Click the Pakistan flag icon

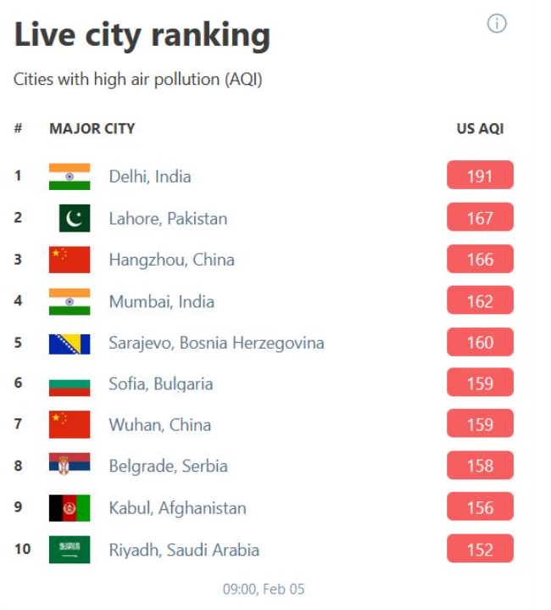point(75,218)
